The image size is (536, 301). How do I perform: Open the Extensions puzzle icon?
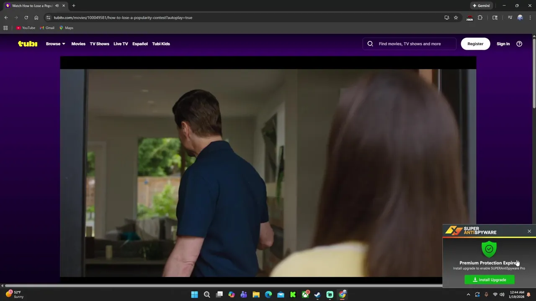click(x=480, y=18)
